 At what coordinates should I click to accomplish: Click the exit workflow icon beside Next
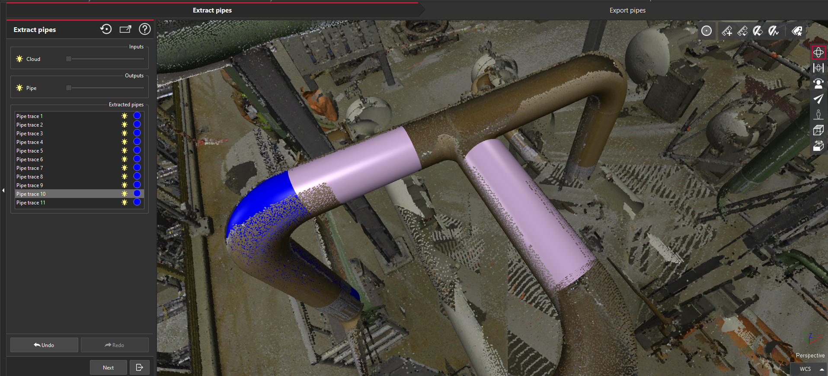pos(139,367)
